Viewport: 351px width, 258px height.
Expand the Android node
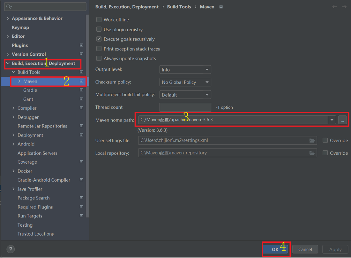click(14, 144)
